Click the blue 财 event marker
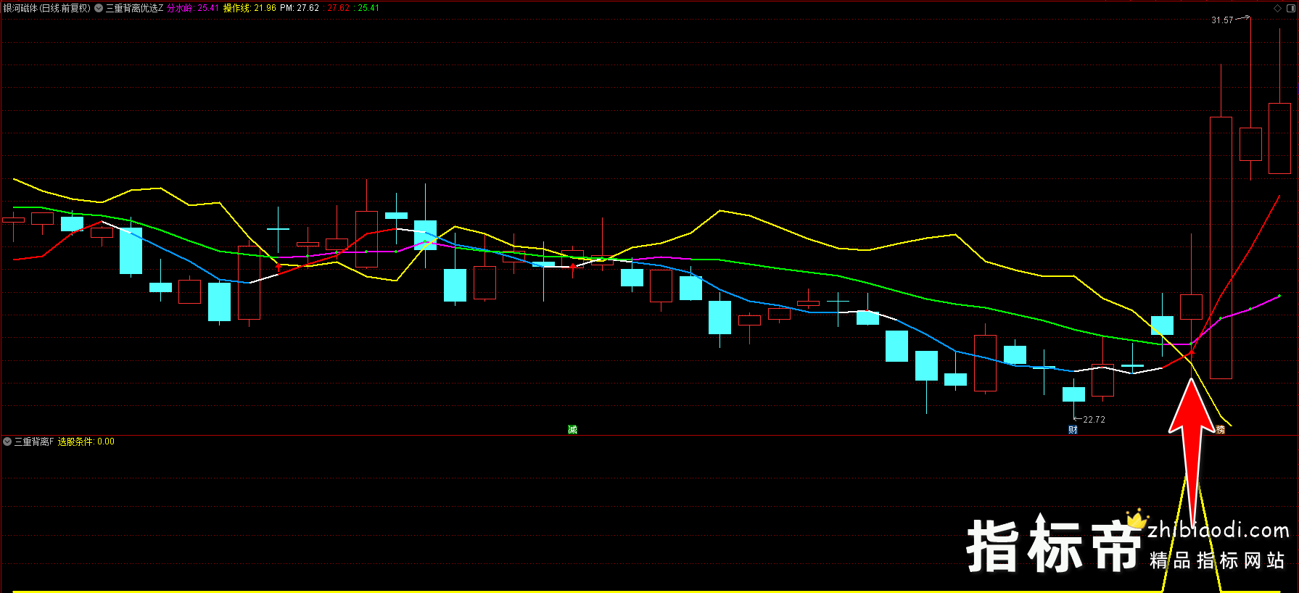This screenshot has height=593, width=1299. pyautogui.click(x=1073, y=430)
